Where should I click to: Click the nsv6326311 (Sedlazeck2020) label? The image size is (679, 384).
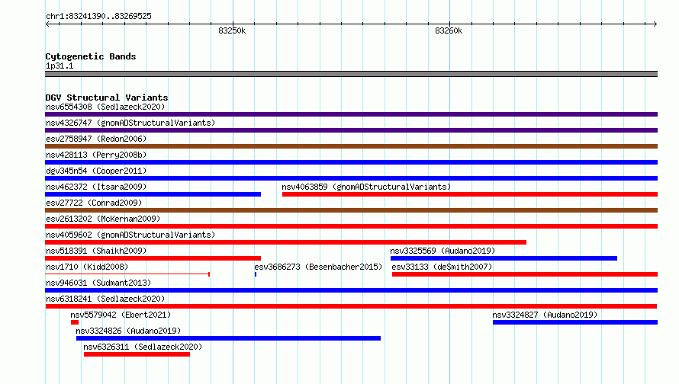[x=143, y=347]
